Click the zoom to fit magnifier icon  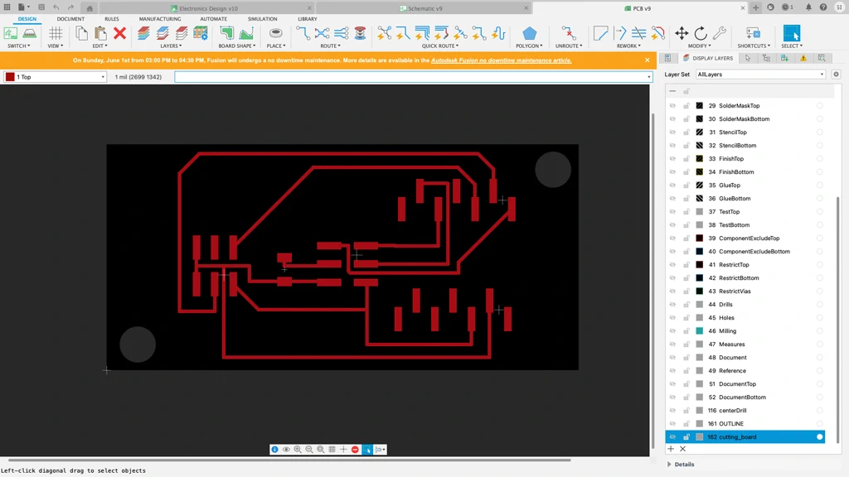(321, 450)
